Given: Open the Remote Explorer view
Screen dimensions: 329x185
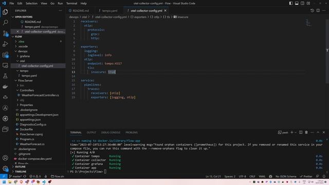Looking at the screenshot, I should tap(5, 65).
